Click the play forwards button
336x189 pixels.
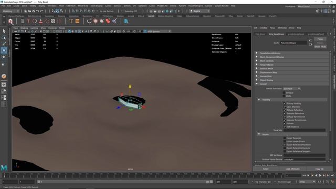(320, 175)
